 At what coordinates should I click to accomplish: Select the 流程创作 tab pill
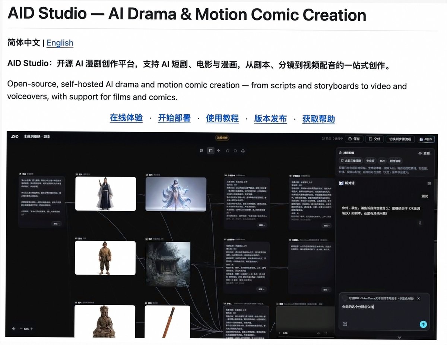point(222,138)
